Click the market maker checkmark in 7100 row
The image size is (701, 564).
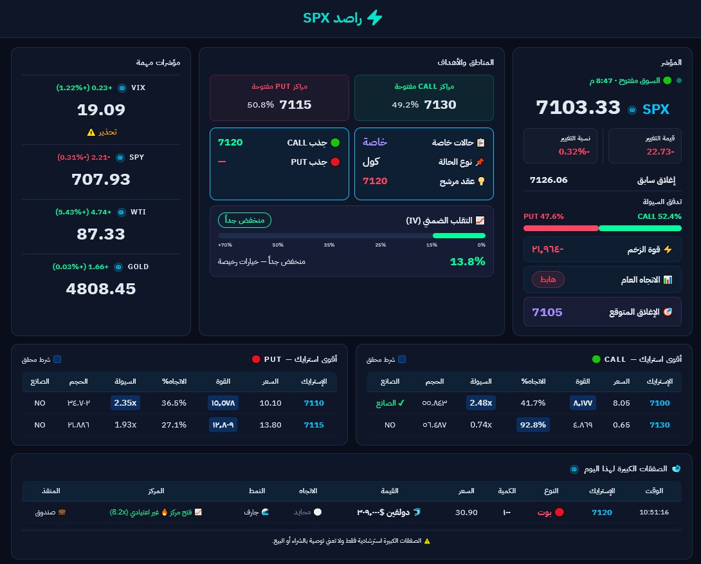pos(401,403)
